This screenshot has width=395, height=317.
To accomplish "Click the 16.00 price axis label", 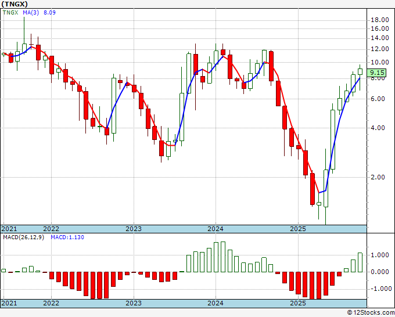I will 380,28.
